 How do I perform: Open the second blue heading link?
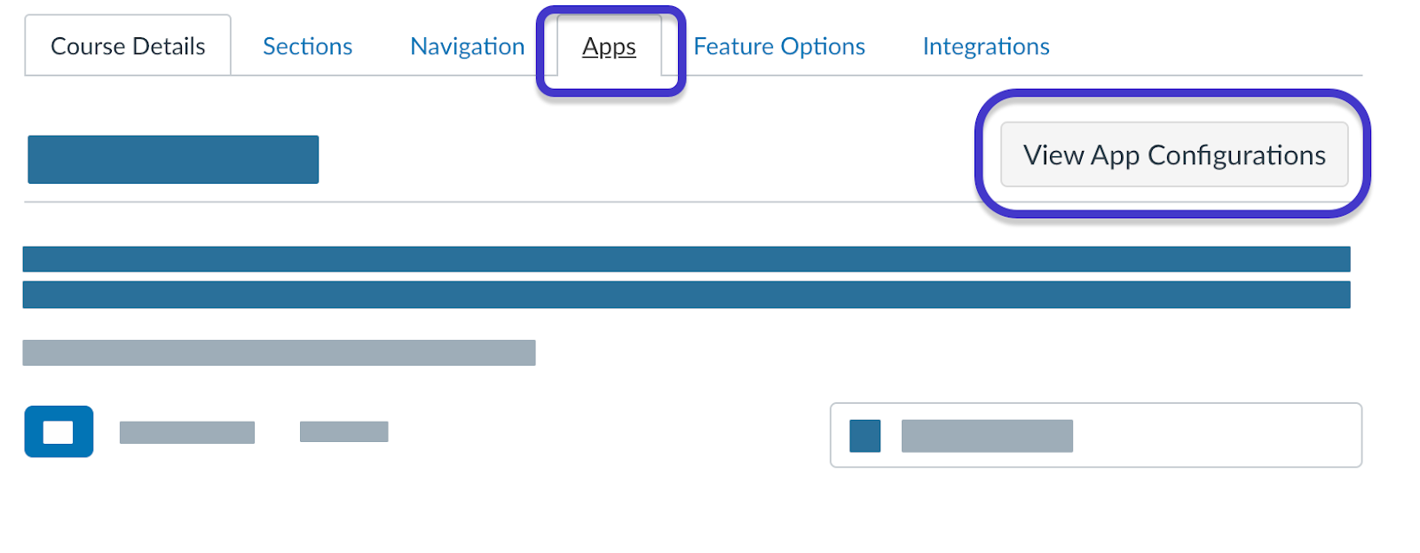pyautogui.click(x=683, y=295)
